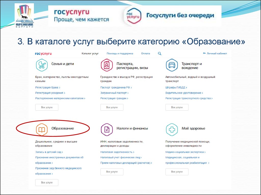This screenshot has width=261, height=195.
Task: Select the Образование book icon
Action: click(x=42, y=130)
